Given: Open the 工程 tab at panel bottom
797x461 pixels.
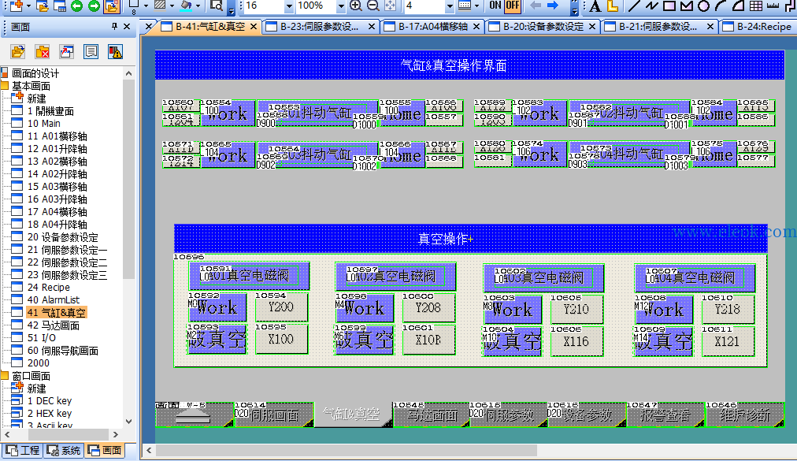Looking at the screenshot, I should click(x=22, y=450).
